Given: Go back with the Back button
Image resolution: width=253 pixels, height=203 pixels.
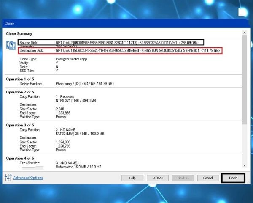Looking at the screenshot, I should point(158,178).
